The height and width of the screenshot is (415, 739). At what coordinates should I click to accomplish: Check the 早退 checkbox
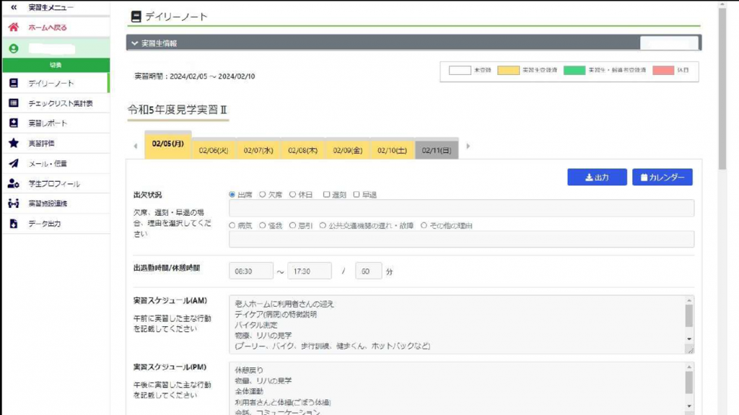tap(357, 194)
